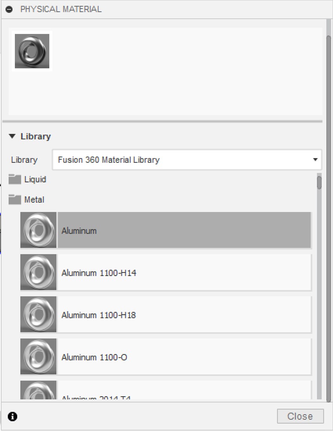The height and width of the screenshot is (431, 333).
Task: Choose the Aluminum 1100-H14 material
Action: [184, 272]
